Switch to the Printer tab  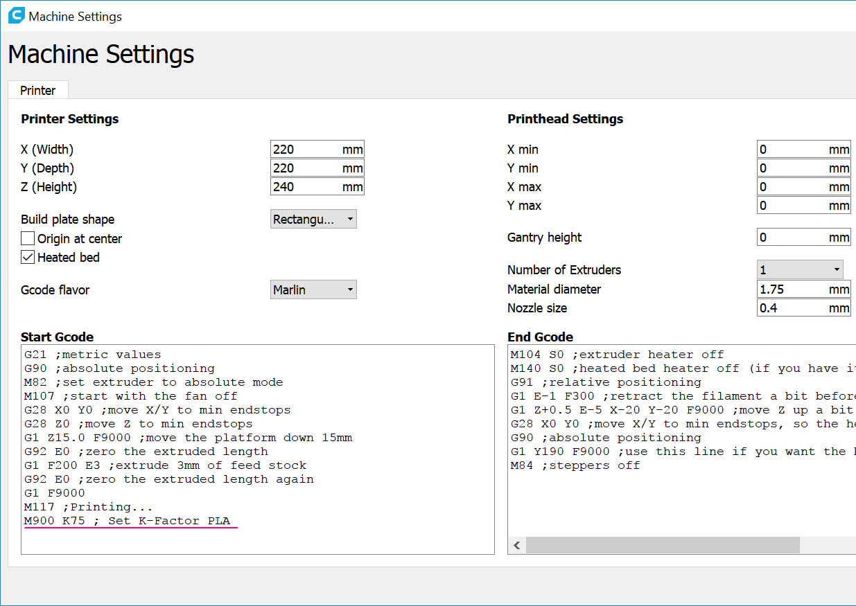(38, 91)
